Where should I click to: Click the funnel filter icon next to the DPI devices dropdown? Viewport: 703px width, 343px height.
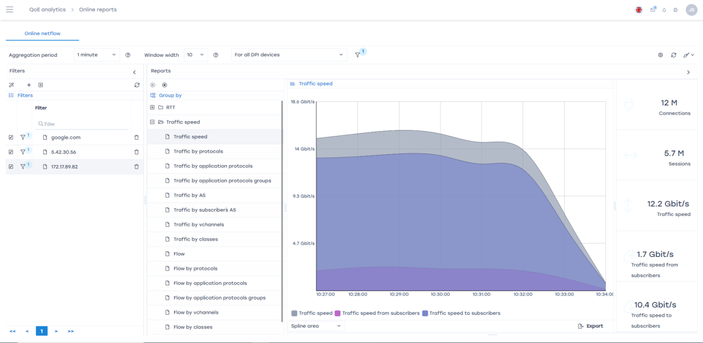pyautogui.click(x=357, y=55)
